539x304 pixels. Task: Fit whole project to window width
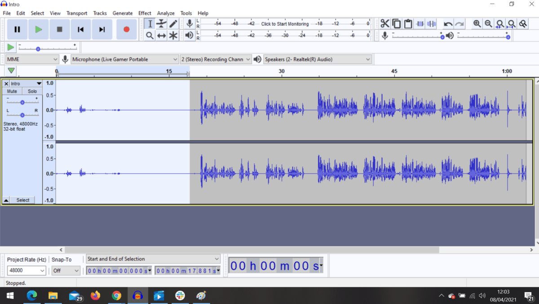coord(512,24)
